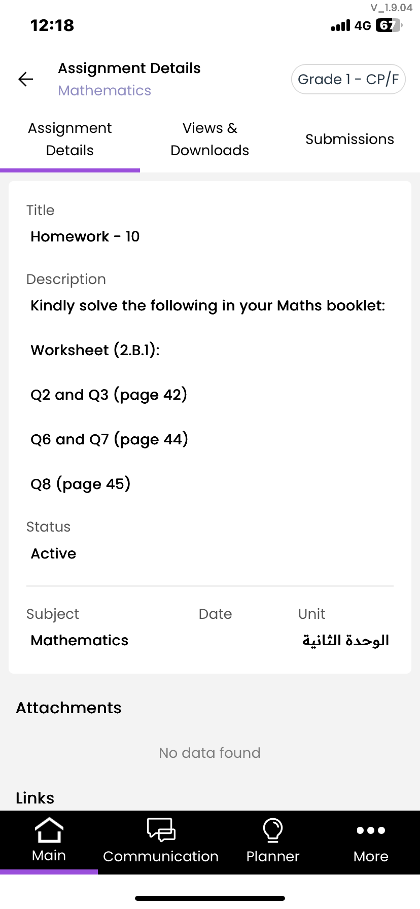The width and height of the screenshot is (420, 909).
Task: Tap the Active status value
Action: [54, 553]
